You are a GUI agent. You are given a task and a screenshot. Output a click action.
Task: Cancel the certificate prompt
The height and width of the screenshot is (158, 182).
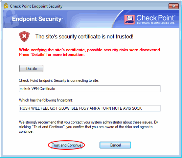115,145
